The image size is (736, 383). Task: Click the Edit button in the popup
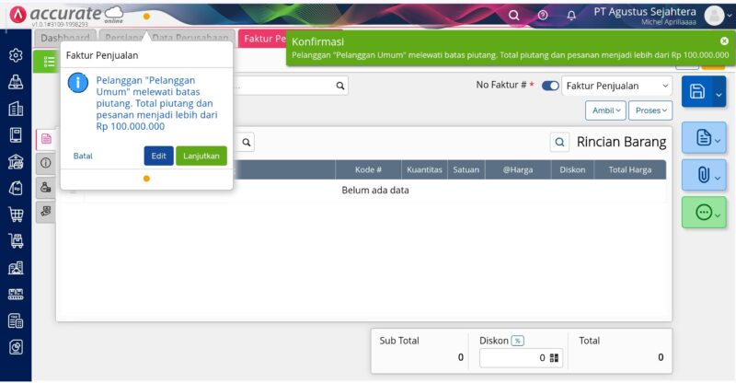click(158, 156)
